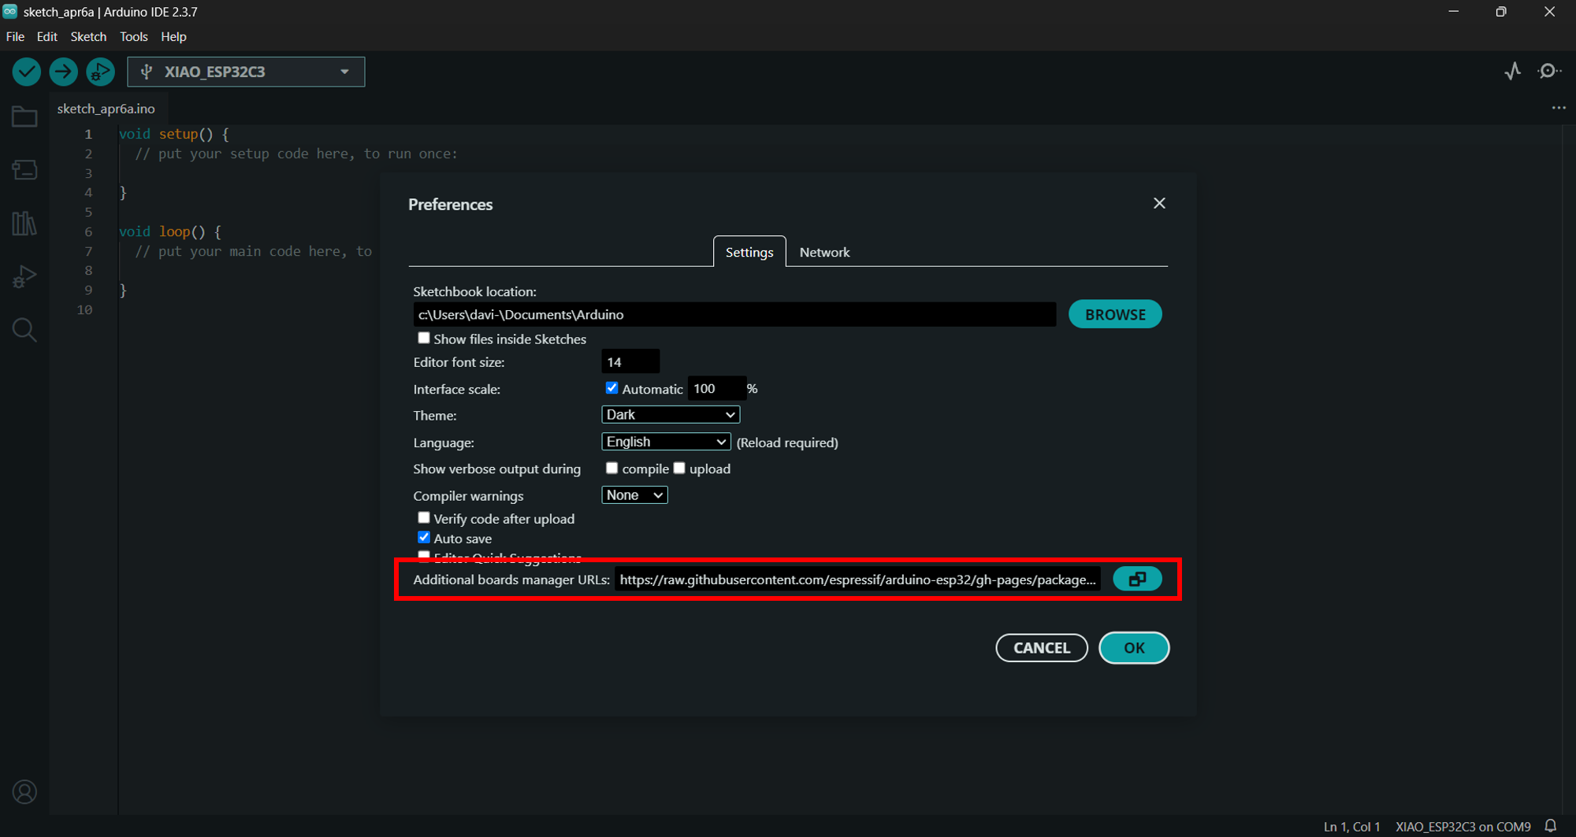This screenshot has width=1576, height=837.
Task: Open the additional boards URLs editor icon
Action: point(1137,580)
